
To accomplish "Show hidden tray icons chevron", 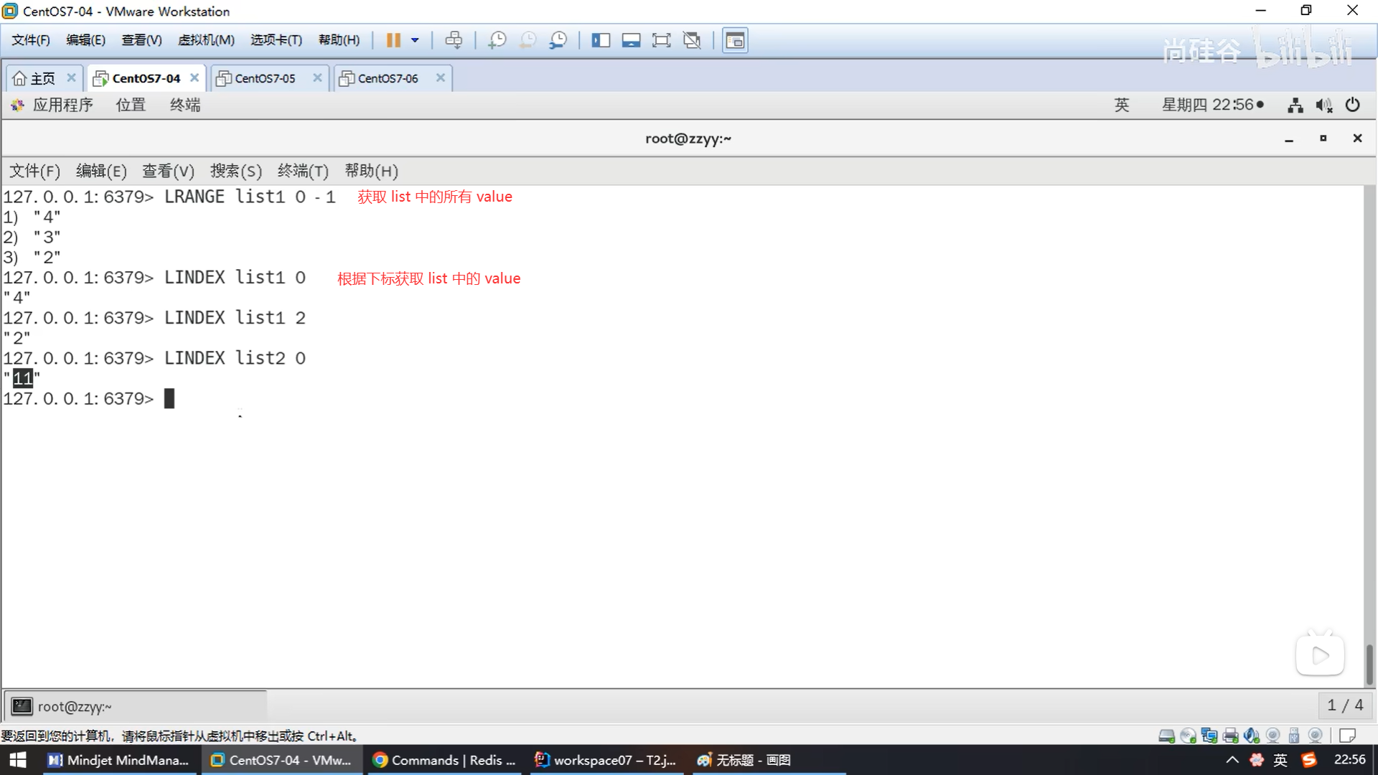I will click(x=1232, y=760).
